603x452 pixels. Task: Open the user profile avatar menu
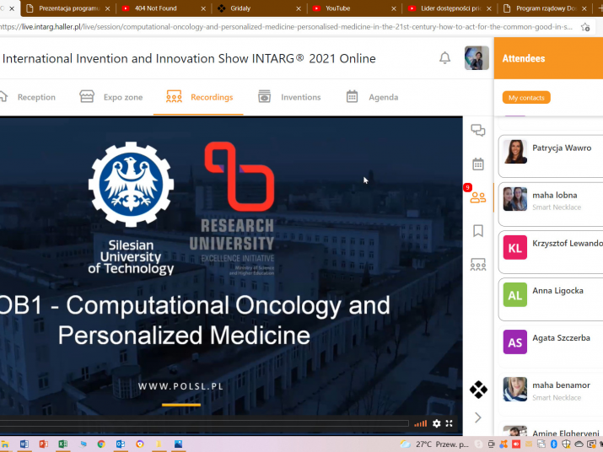(476, 58)
